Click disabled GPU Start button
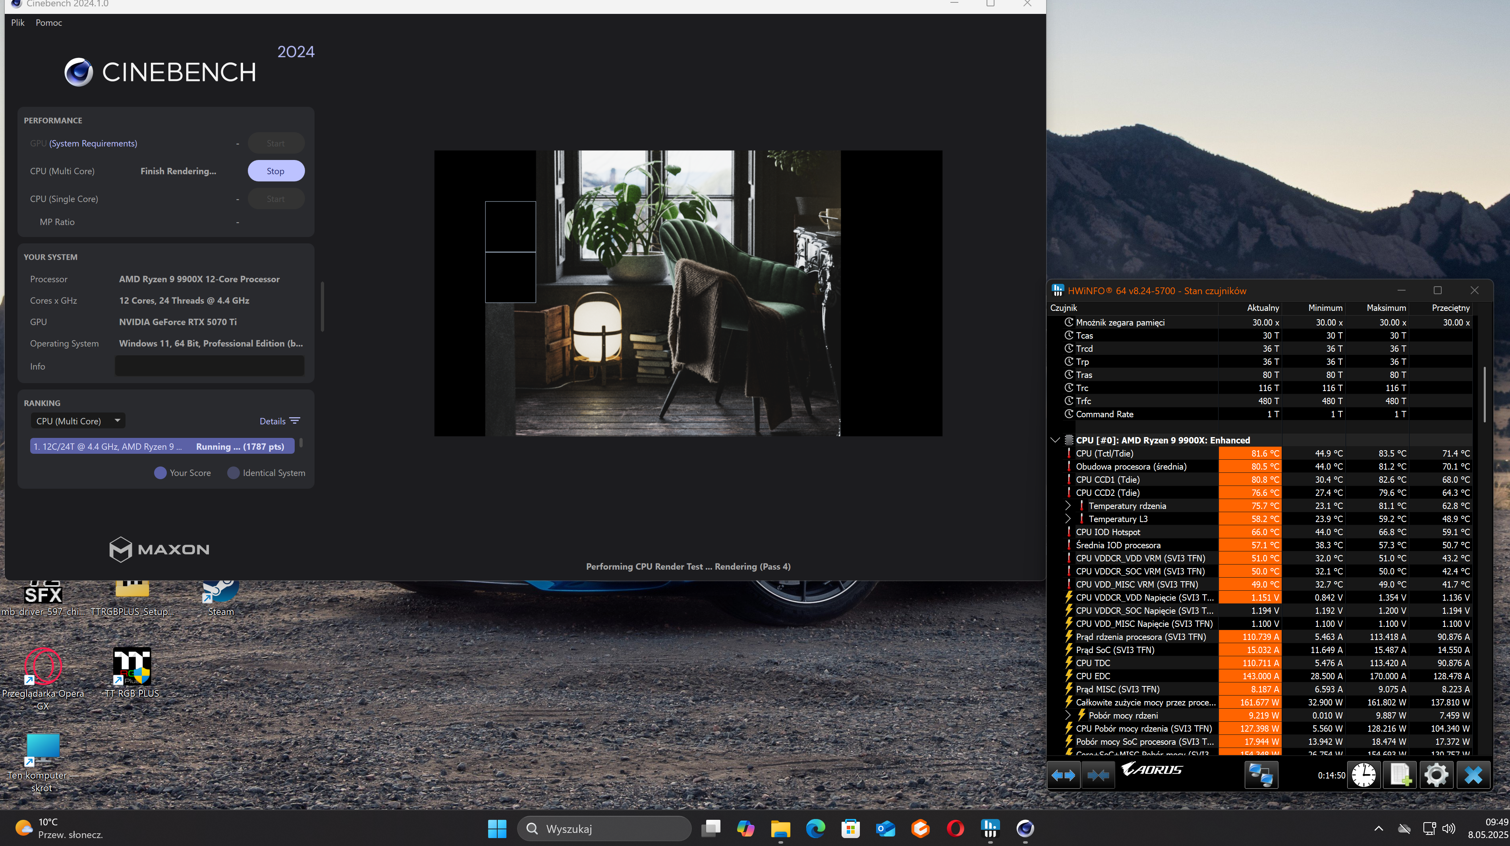This screenshot has height=846, width=1510. (x=276, y=143)
